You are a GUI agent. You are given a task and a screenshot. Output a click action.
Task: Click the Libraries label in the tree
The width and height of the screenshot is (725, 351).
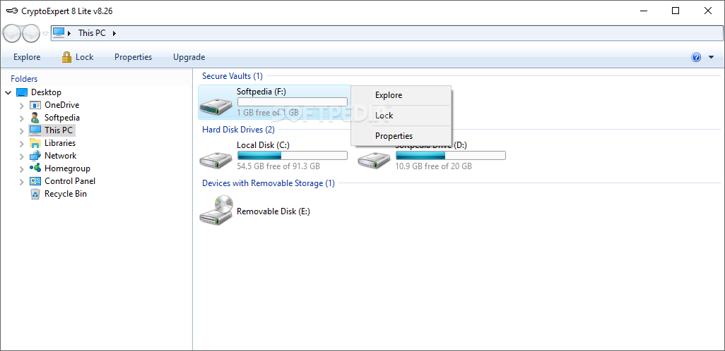(60, 143)
